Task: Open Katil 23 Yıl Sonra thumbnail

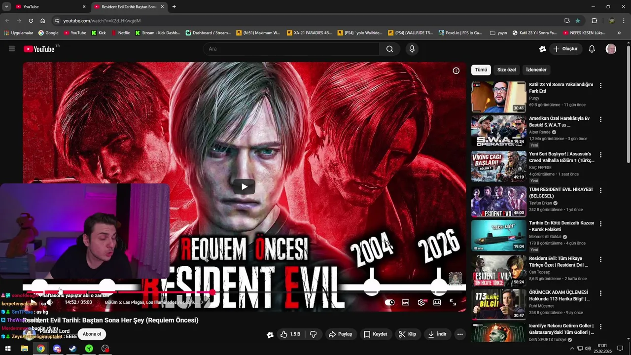Action: click(x=498, y=97)
